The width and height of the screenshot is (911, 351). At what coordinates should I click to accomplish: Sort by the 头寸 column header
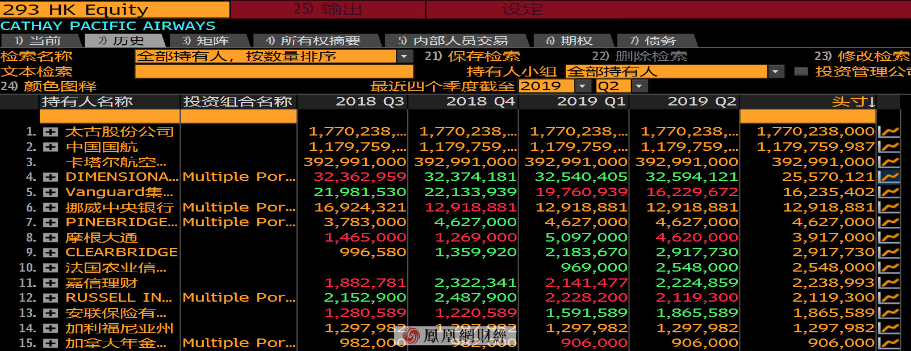pos(808,102)
